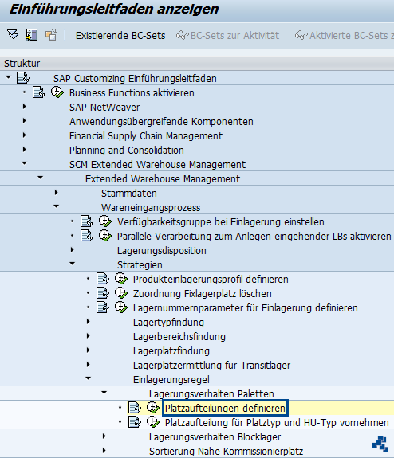The height and width of the screenshot is (458, 394).
Task: Execute clock icon for Zuordnung Fixlagerplatz löschen
Action: pyautogui.click(x=120, y=293)
